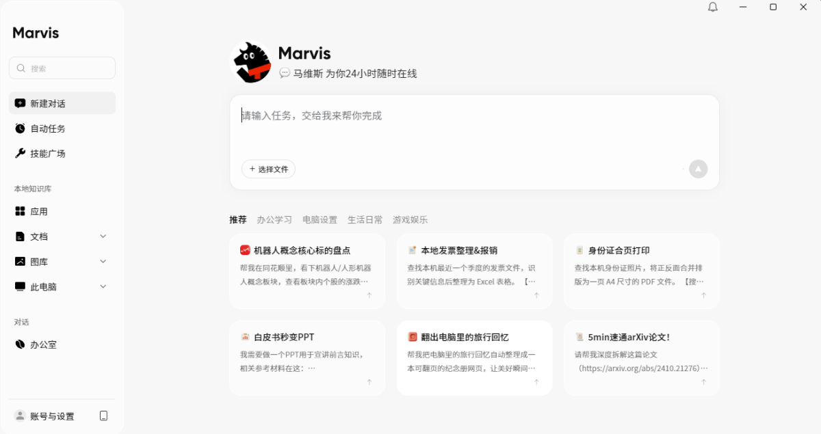Screen dimensions: 821x434
Task: Click the arrow on 身份证合页打印 card
Action: coord(703,295)
